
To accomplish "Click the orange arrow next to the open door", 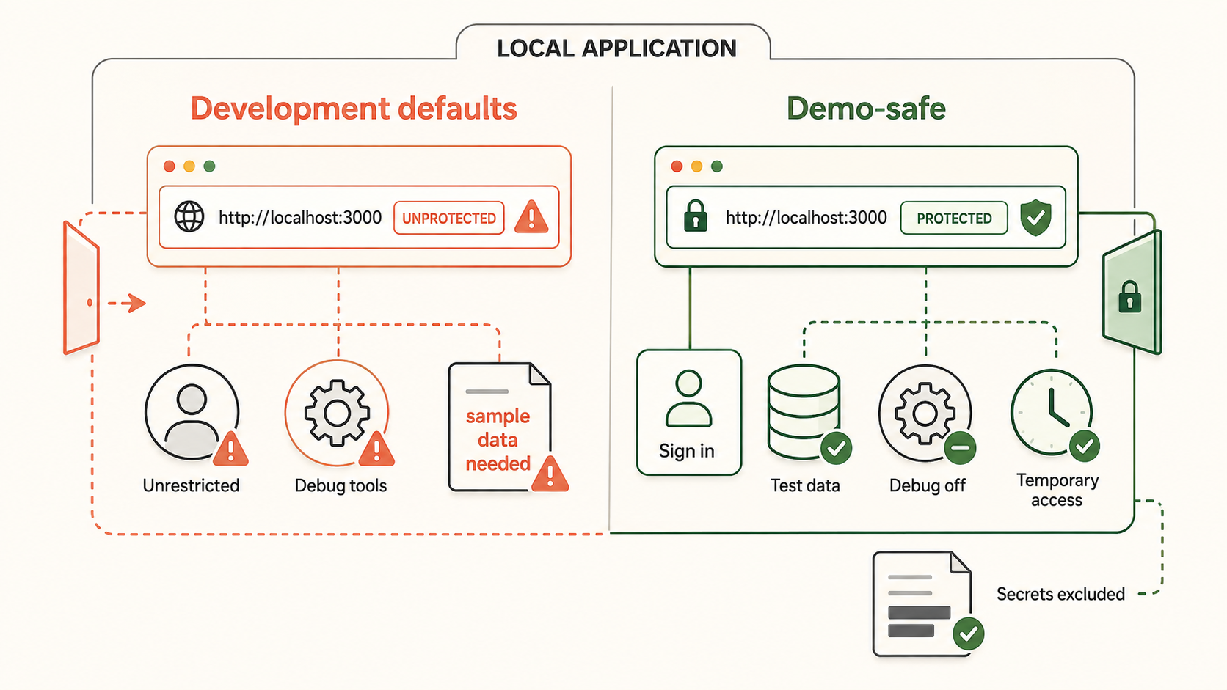I will pyautogui.click(x=127, y=302).
